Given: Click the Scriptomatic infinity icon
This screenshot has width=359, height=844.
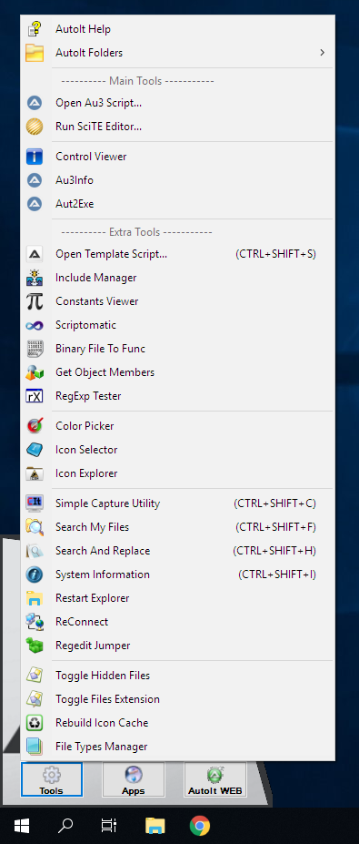Looking at the screenshot, I should (35, 325).
